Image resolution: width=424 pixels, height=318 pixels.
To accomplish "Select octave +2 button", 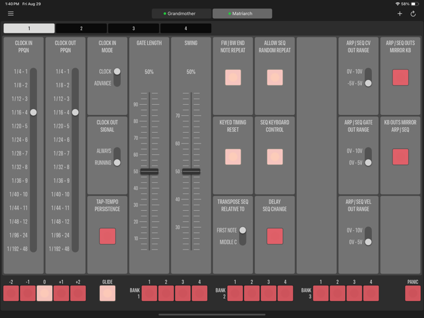I will click(x=78, y=293).
